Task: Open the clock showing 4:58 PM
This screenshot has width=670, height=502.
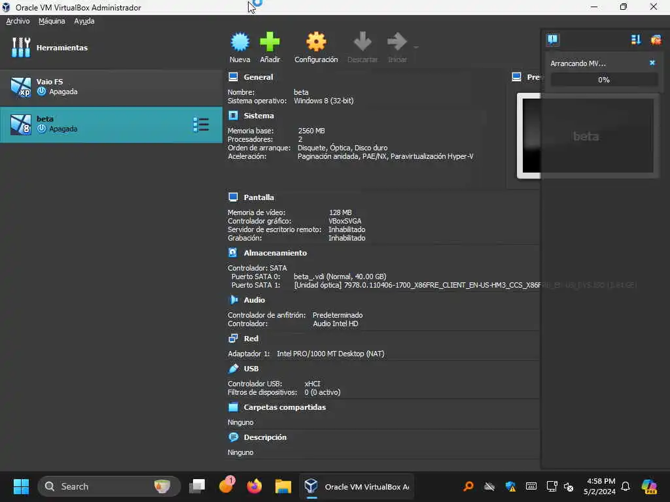Action: pyautogui.click(x=600, y=486)
